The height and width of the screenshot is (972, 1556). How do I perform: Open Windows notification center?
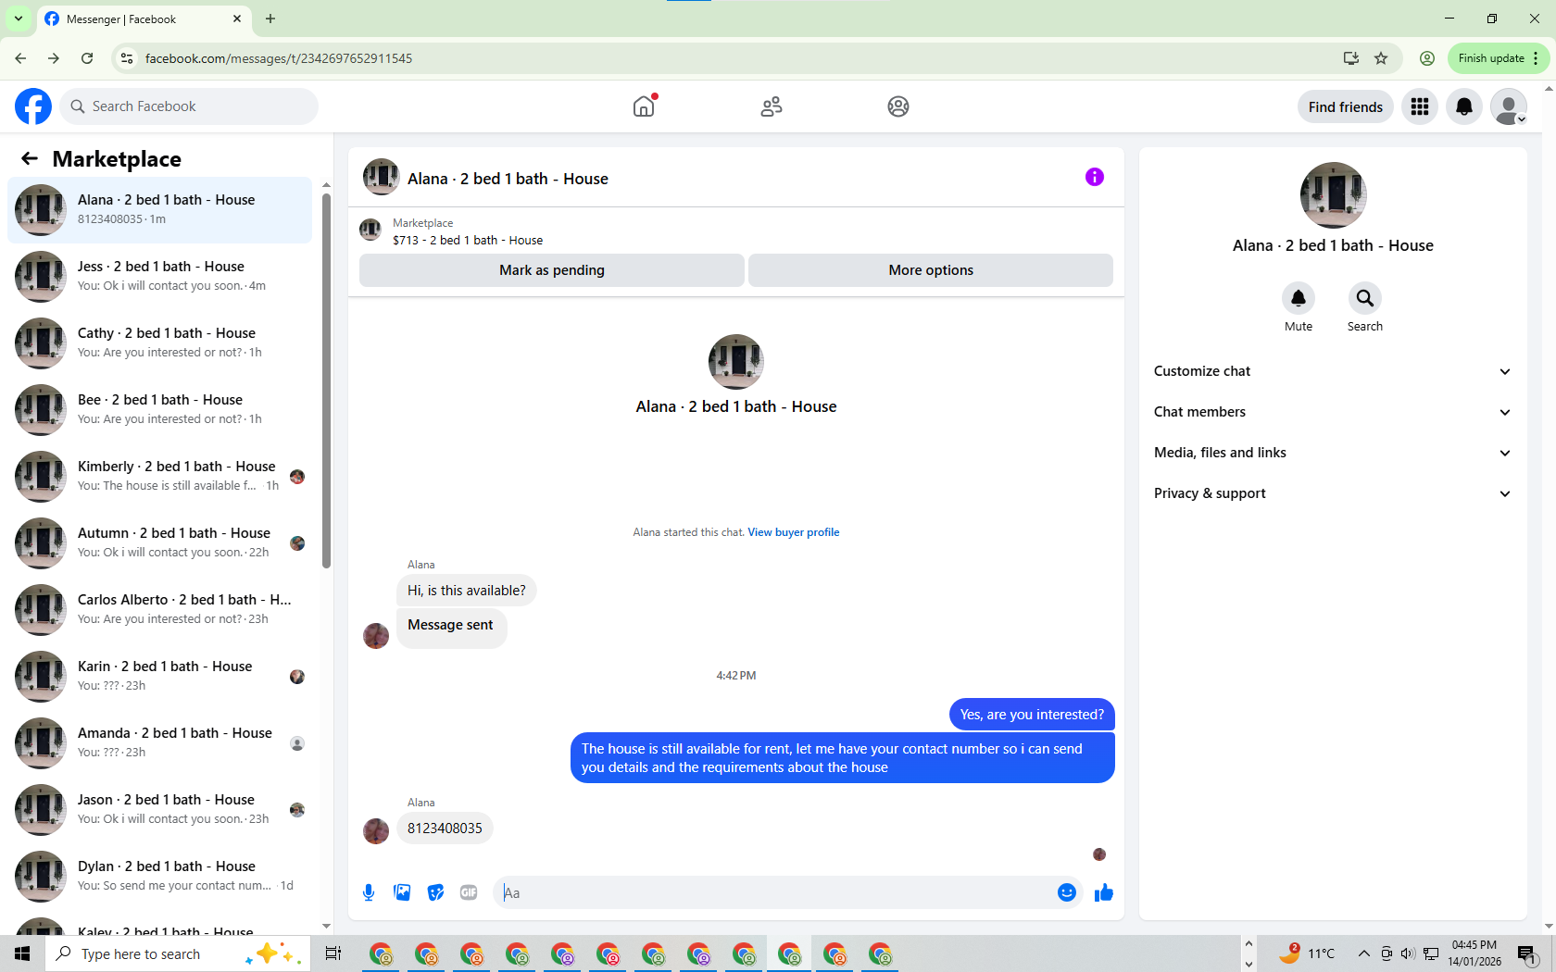[1527, 953]
